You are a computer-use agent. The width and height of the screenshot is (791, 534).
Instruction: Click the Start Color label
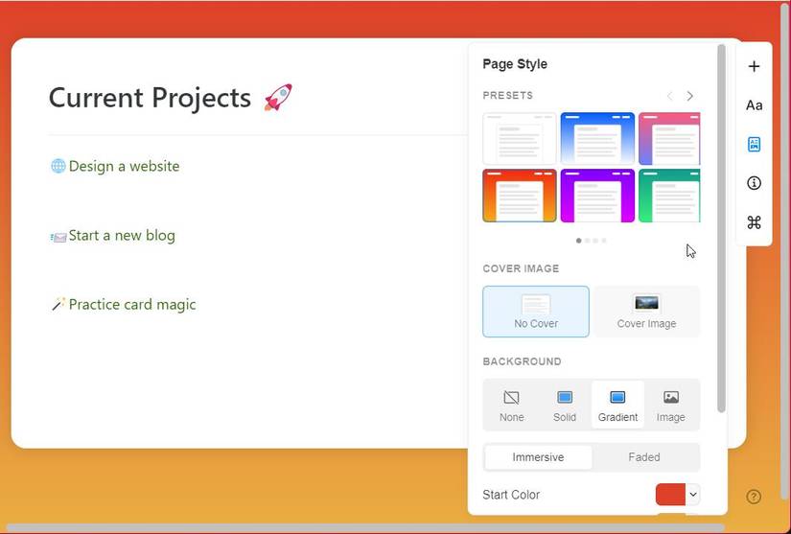pyautogui.click(x=511, y=495)
